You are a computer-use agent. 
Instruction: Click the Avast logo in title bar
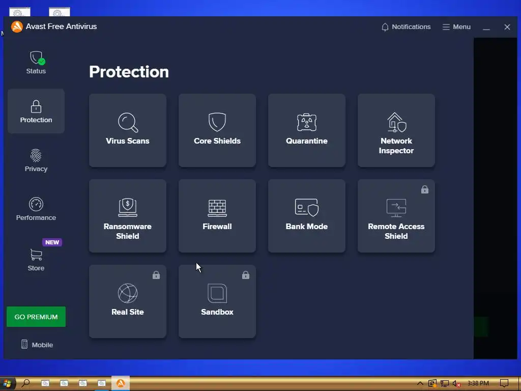[x=17, y=26]
